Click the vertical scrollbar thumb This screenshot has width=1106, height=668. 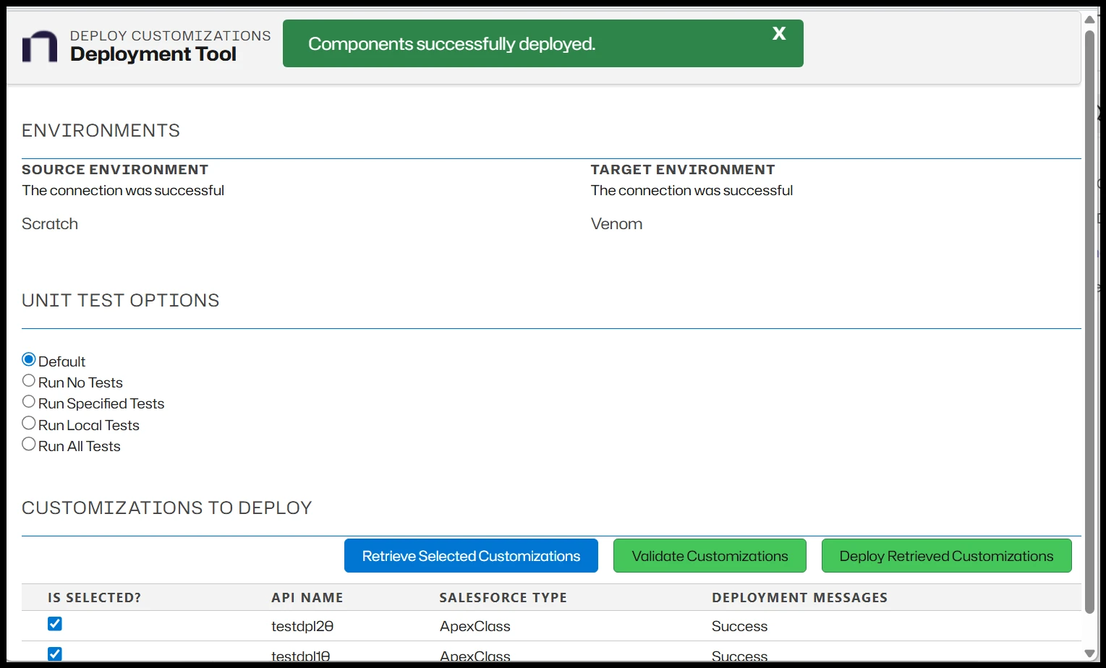coord(1089,318)
